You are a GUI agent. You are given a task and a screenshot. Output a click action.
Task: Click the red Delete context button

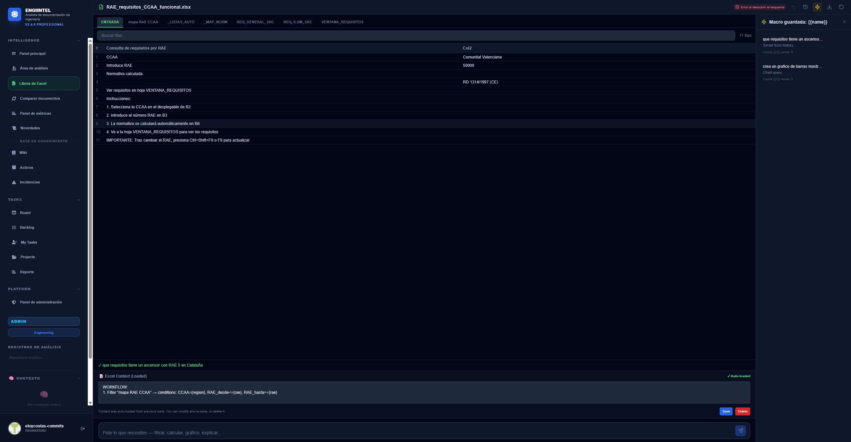pos(743,411)
